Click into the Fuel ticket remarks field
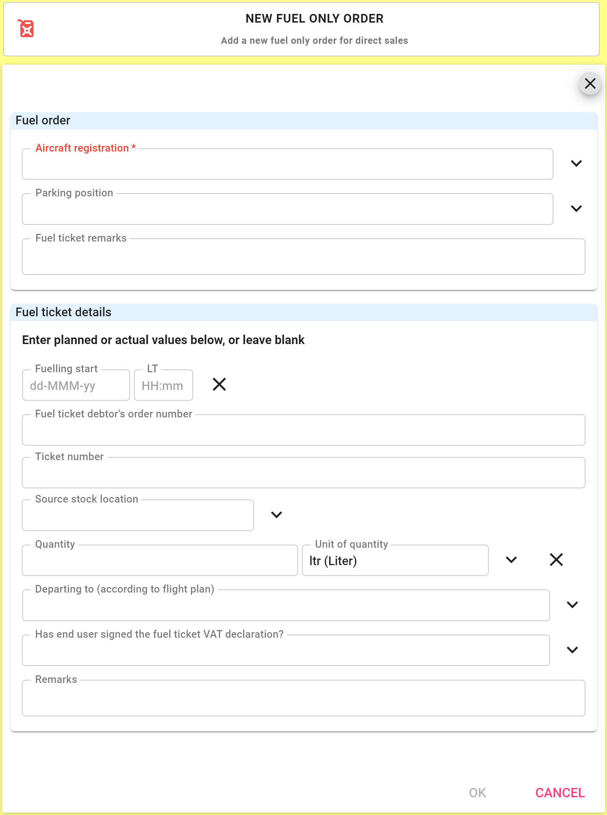The image size is (607, 815). [x=303, y=256]
